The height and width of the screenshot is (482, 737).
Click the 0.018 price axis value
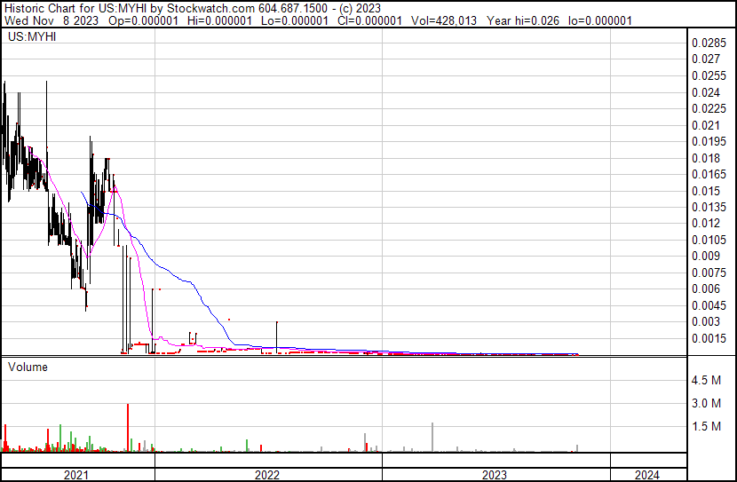tap(706, 158)
